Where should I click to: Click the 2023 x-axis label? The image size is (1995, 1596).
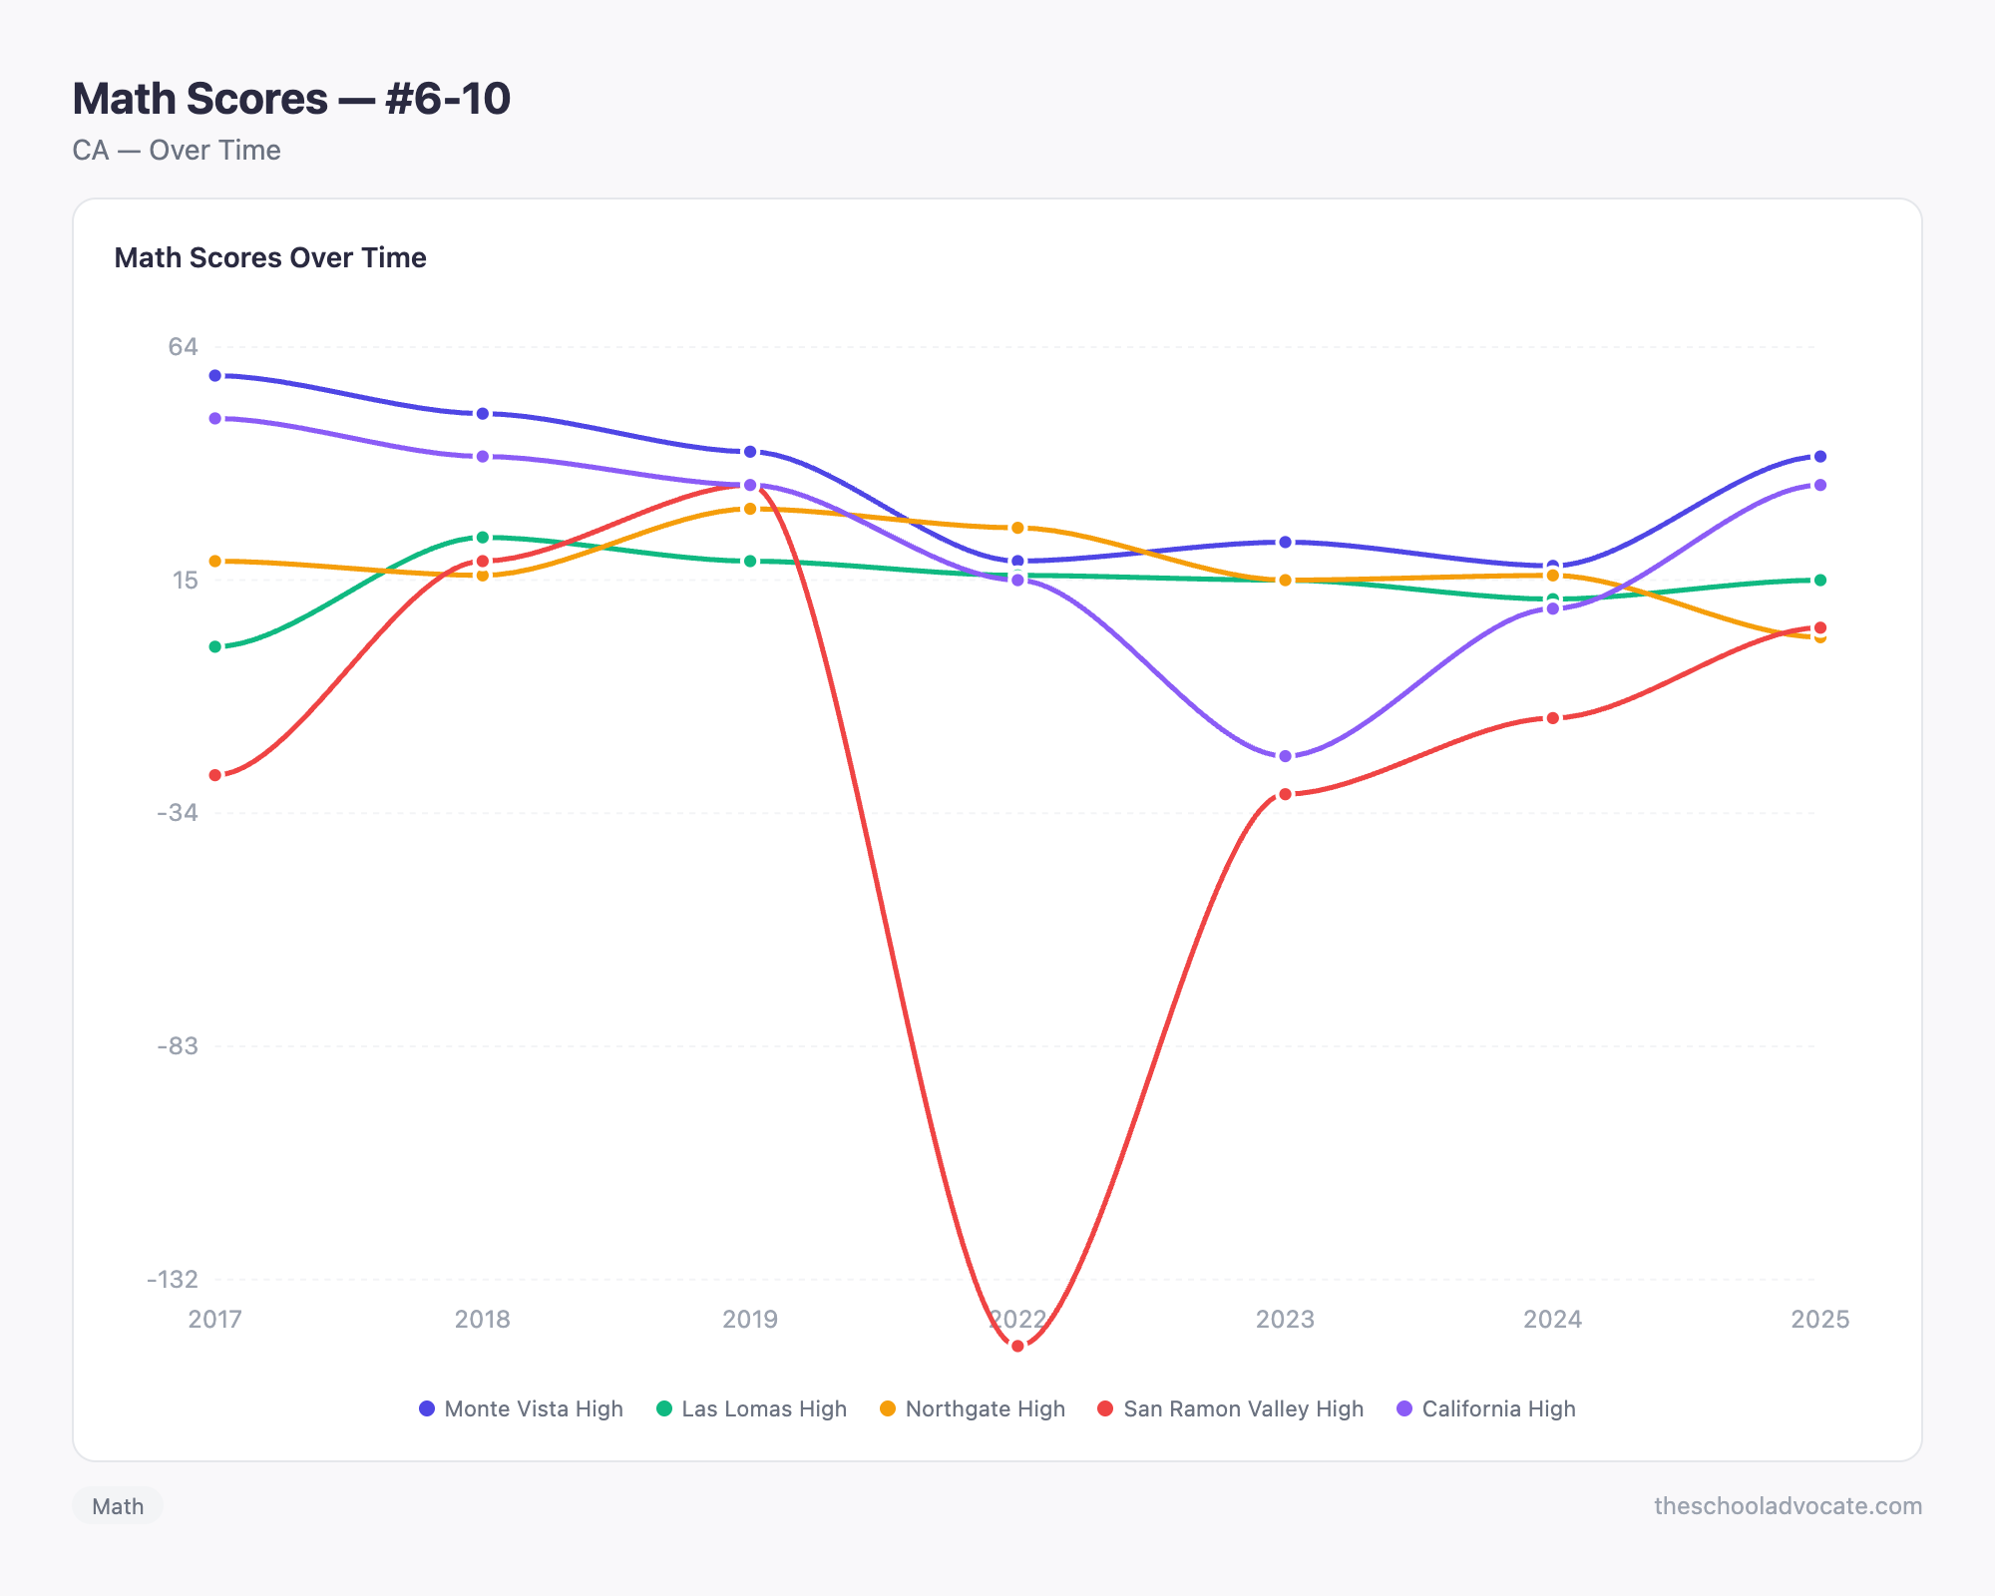tap(1285, 1320)
